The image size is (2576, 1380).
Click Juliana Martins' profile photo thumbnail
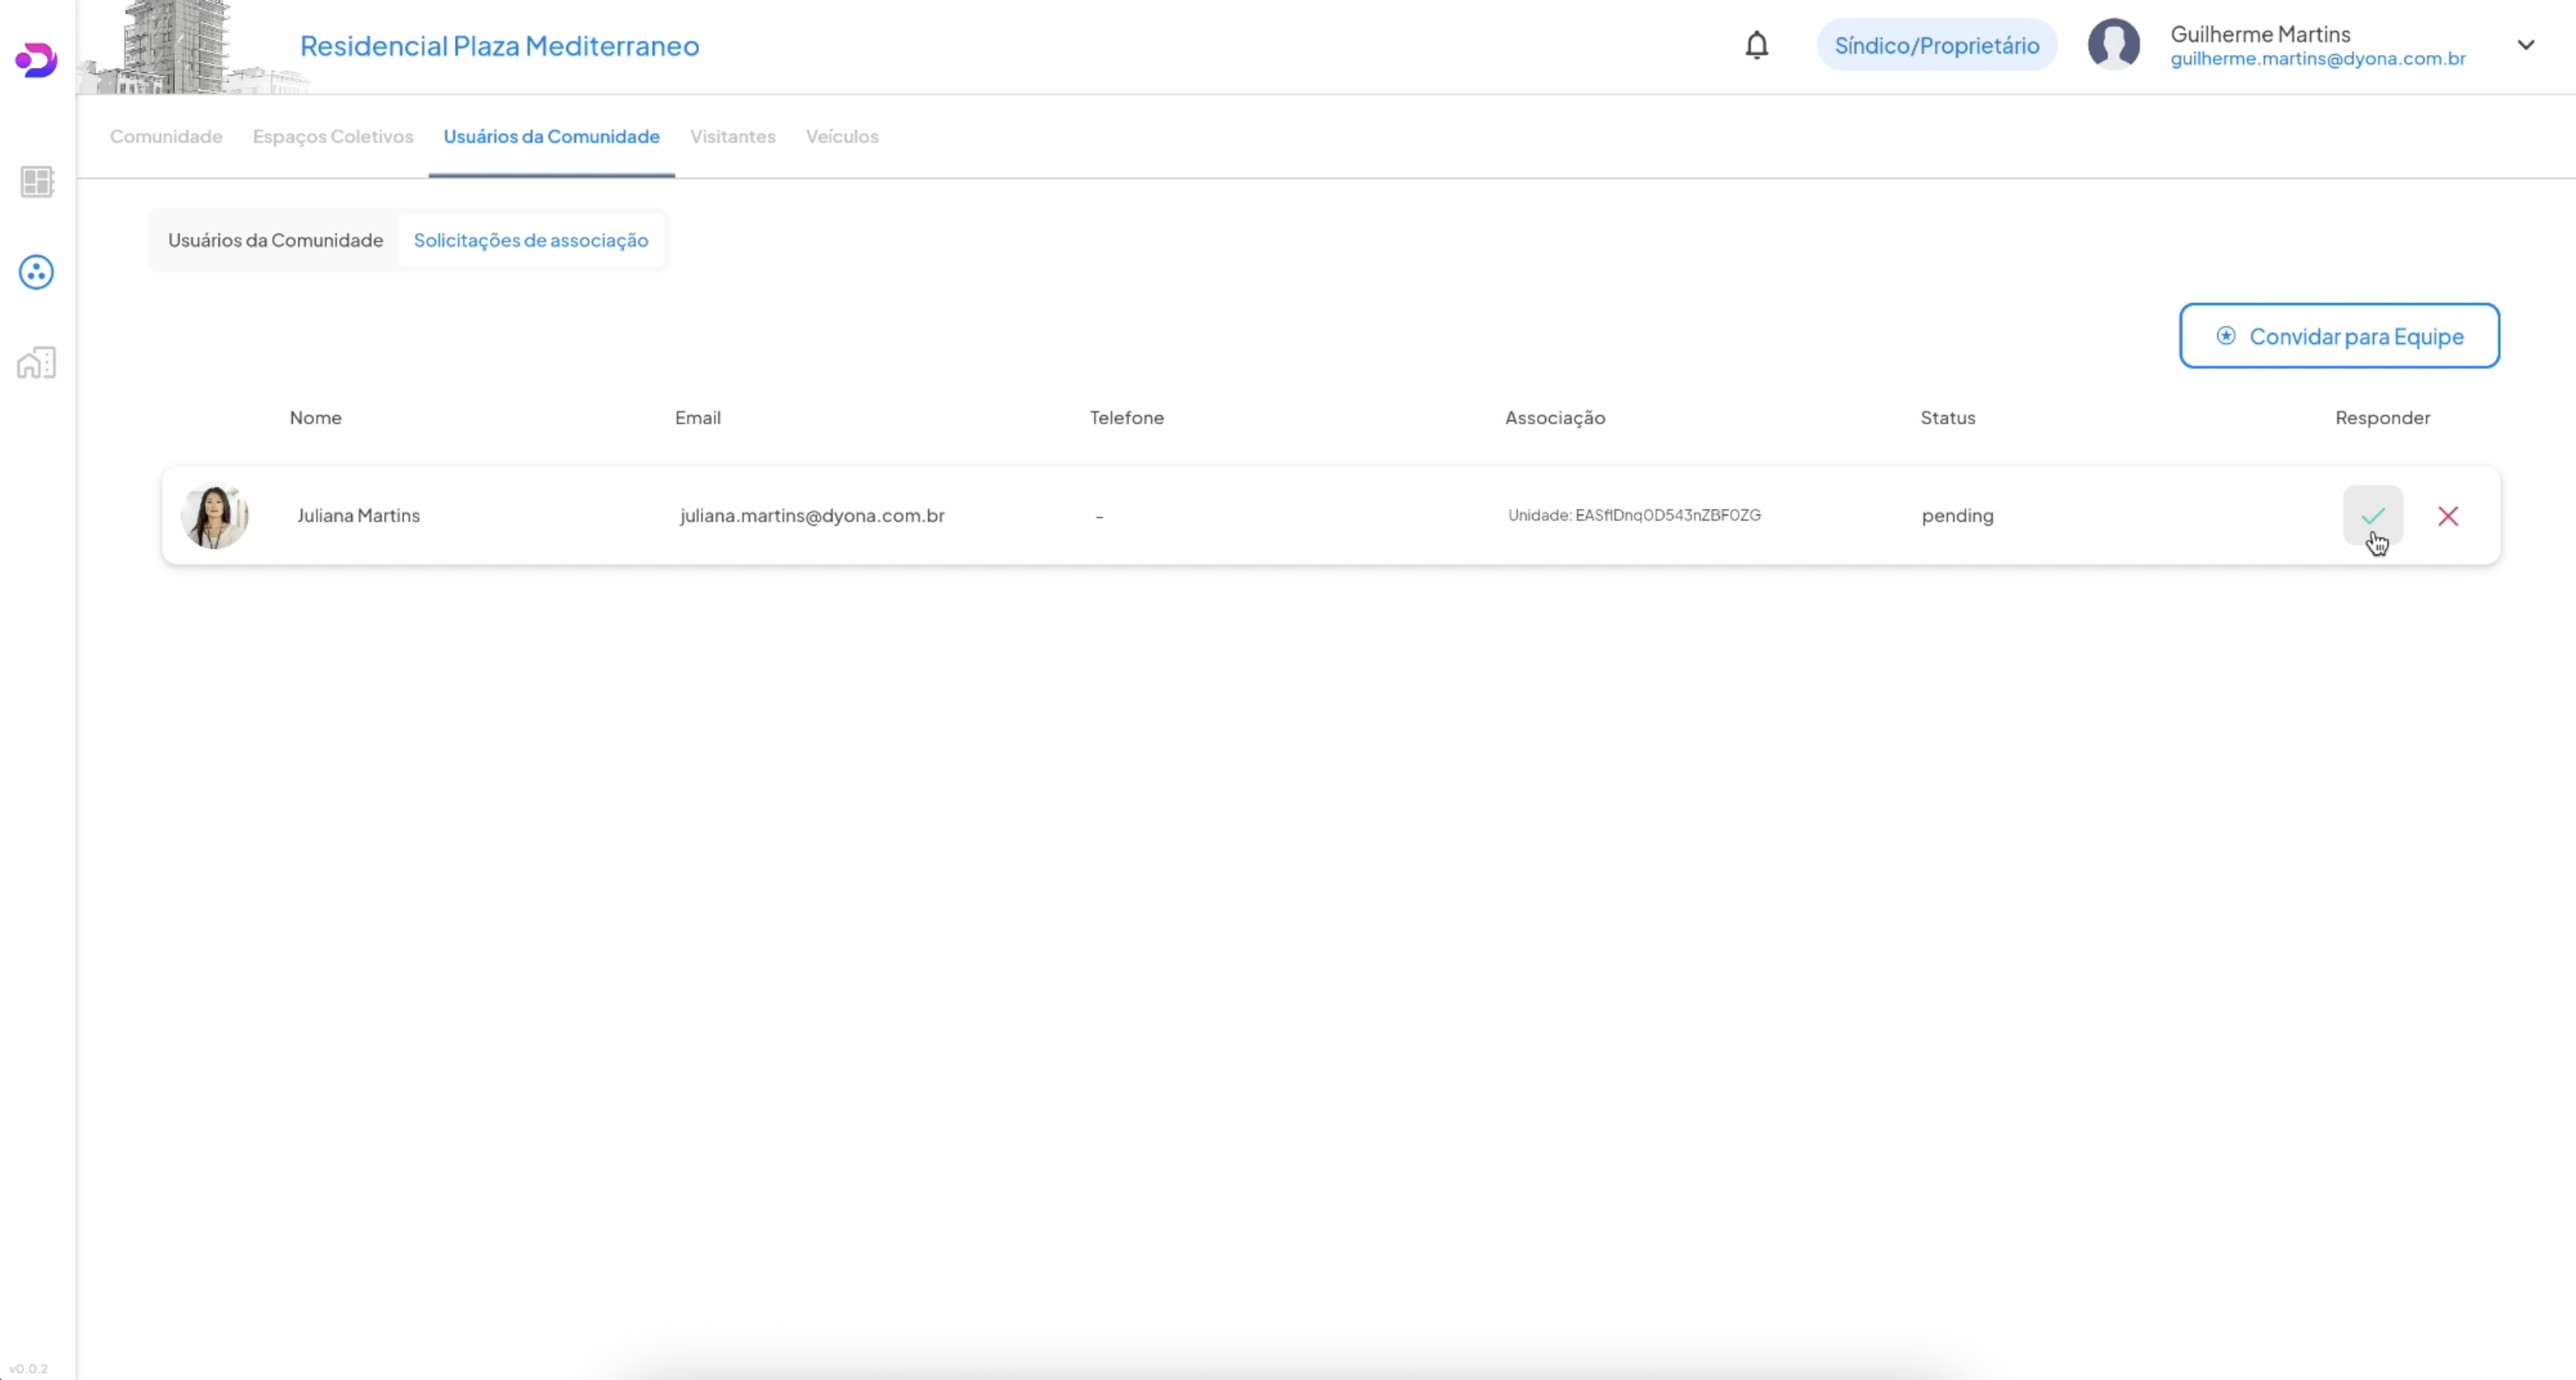[x=214, y=515]
